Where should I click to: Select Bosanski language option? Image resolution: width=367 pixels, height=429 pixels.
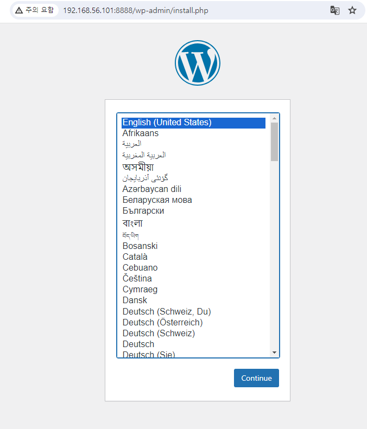193,246
